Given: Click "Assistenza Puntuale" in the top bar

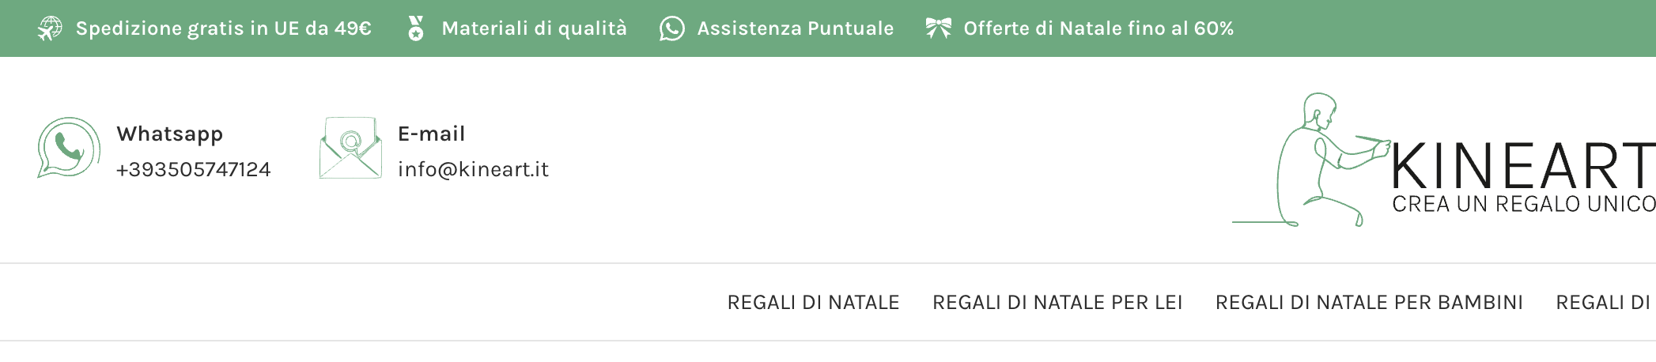Looking at the screenshot, I should [x=796, y=28].
